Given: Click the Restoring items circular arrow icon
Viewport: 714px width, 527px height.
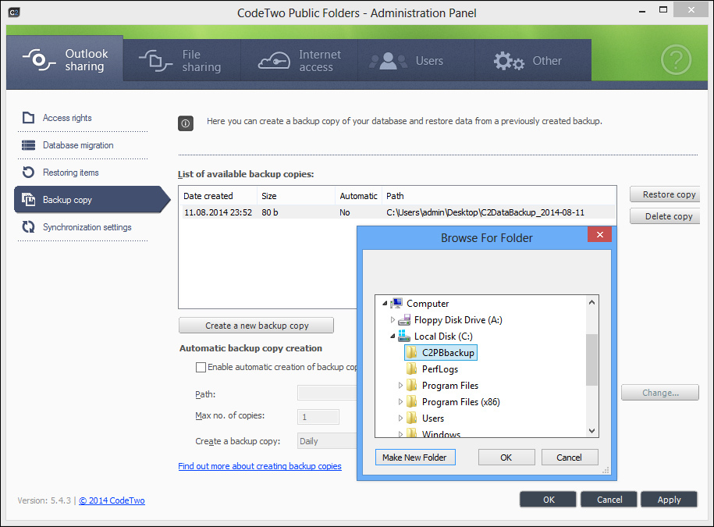Looking at the screenshot, I should pyautogui.click(x=28, y=173).
